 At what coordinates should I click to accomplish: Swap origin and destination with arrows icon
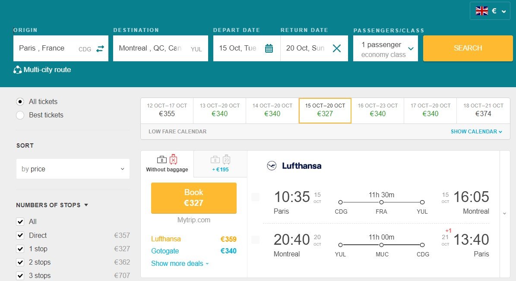[100, 49]
